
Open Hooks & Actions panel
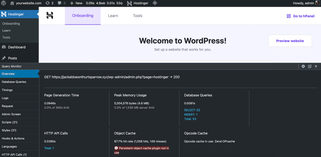pos(19,139)
